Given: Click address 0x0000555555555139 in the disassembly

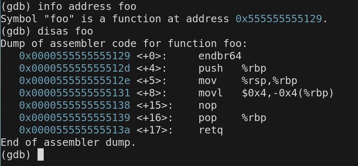Looking at the screenshot, I should point(74,118).
